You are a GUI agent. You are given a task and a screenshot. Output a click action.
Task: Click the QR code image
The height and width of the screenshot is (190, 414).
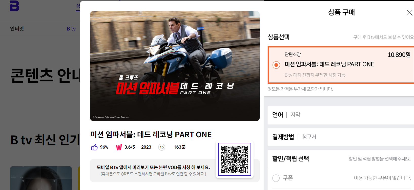tap(235, 159)
